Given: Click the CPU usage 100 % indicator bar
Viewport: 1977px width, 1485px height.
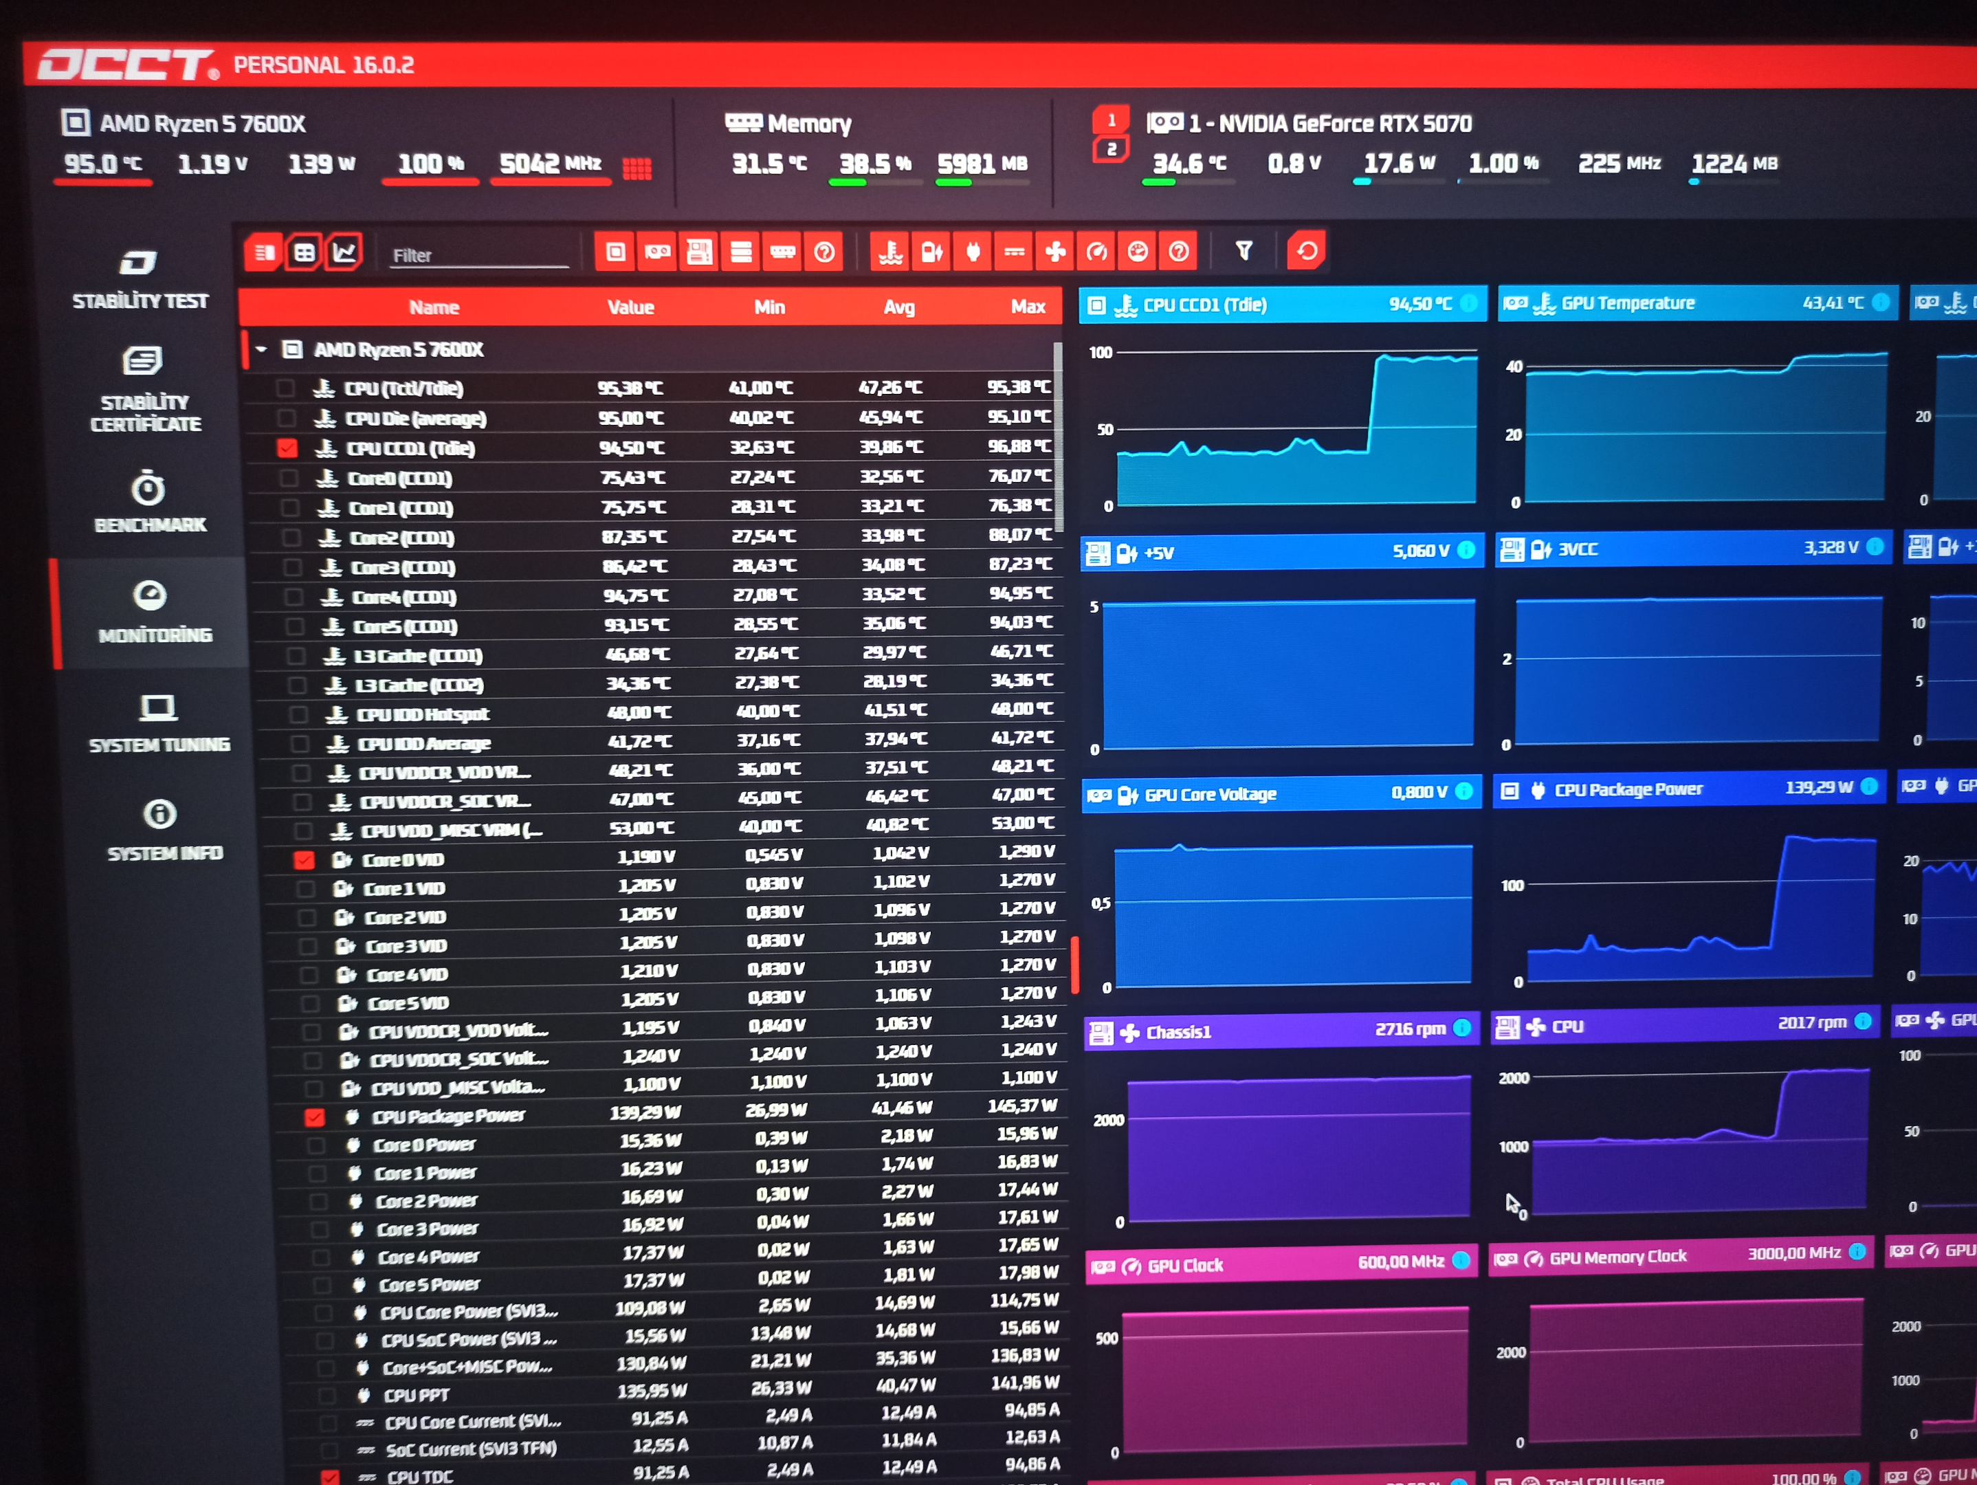Looking at the screenshot, I should coord(430,181).
